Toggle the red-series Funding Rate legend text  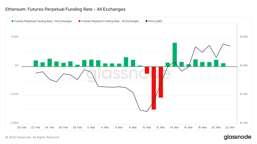click(110, 21)
